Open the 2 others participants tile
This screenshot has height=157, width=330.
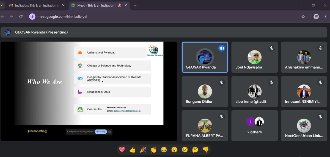point(254,126)
